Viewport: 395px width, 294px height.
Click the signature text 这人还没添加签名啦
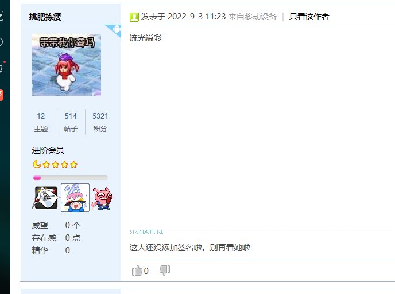166,248
